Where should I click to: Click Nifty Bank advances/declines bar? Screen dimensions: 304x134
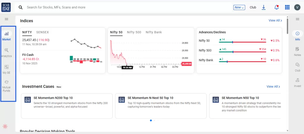pos(242,62)
